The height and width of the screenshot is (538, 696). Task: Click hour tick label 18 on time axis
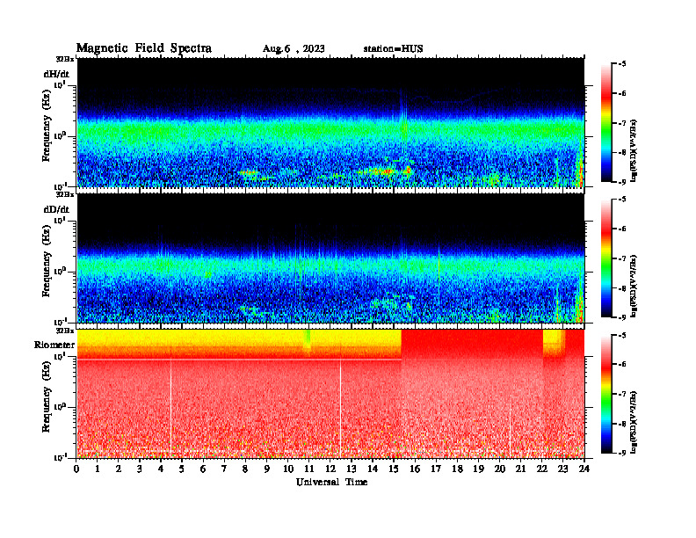[x=457, y=469]
